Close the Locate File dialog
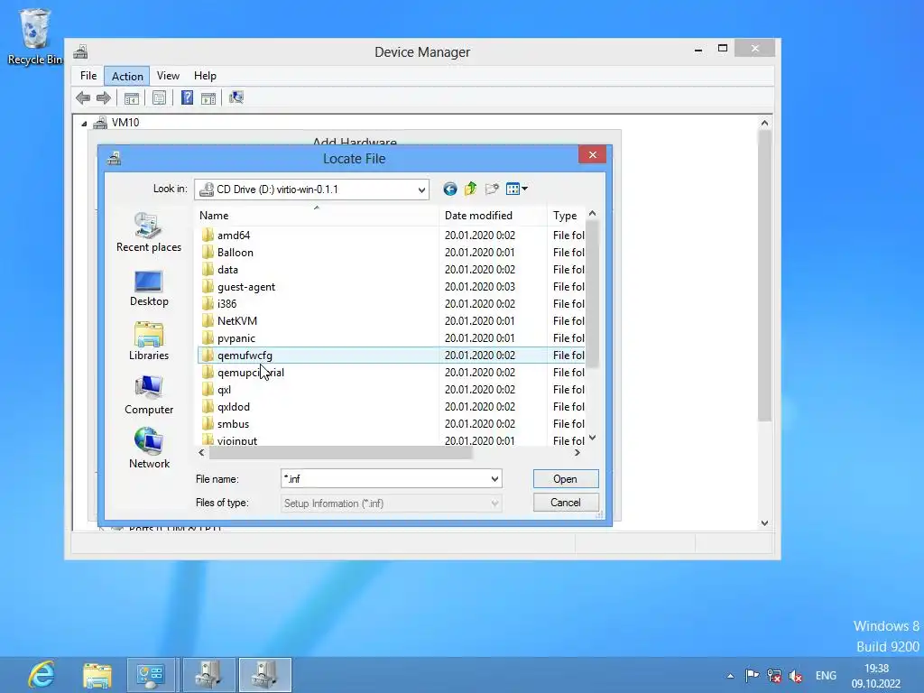 (592, 155)
